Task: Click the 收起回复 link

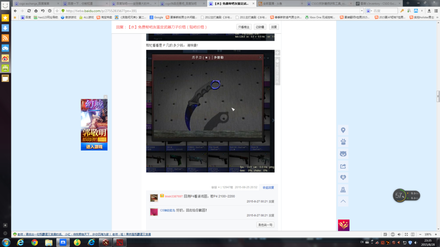Action: tap(268, 187)
